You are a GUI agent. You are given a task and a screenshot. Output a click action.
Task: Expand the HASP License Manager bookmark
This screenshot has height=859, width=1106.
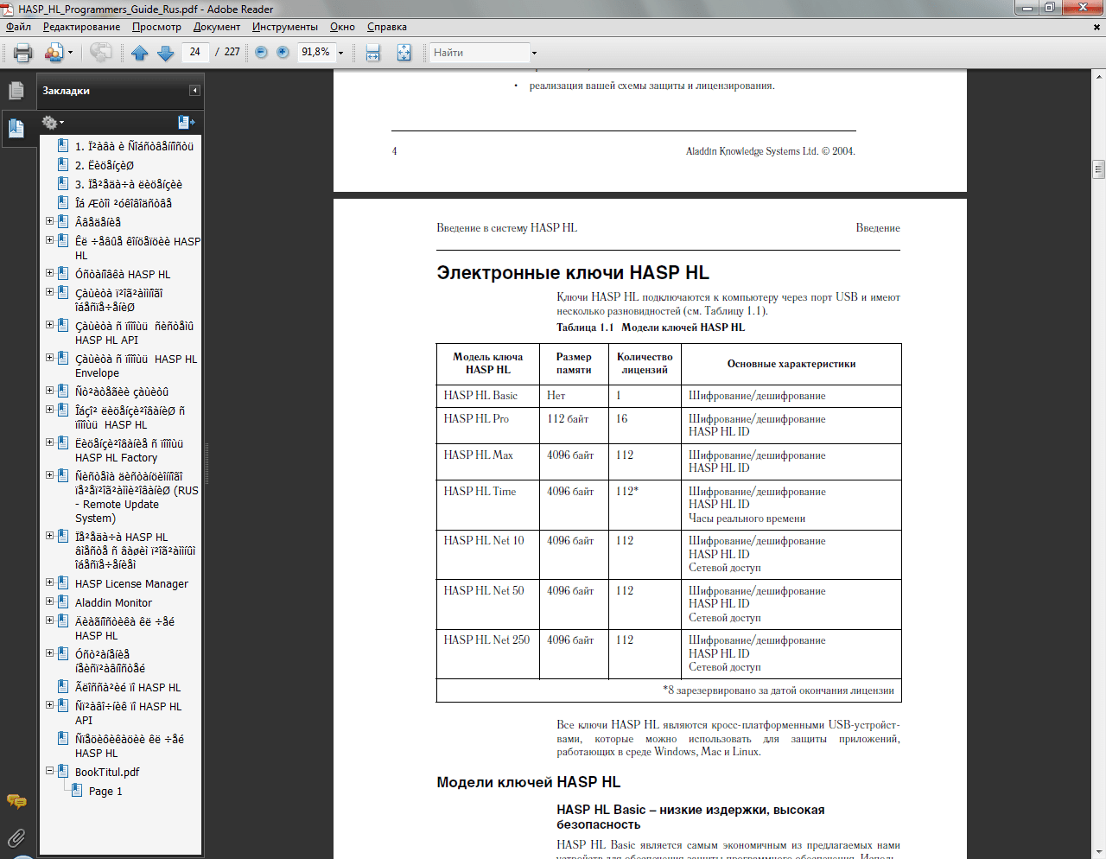click(49, 582)
